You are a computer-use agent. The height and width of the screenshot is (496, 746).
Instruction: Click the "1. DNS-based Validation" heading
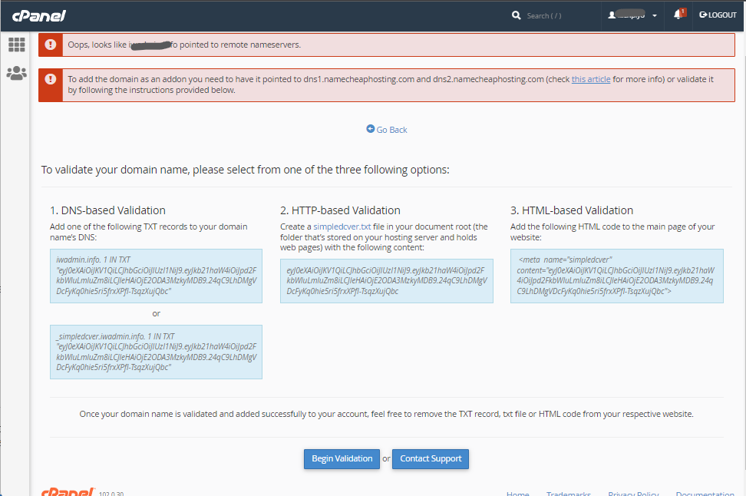tap(107, 210)
